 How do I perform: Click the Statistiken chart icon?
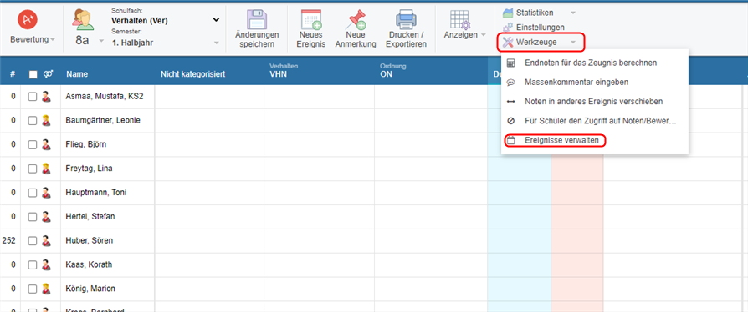[508, 13]
